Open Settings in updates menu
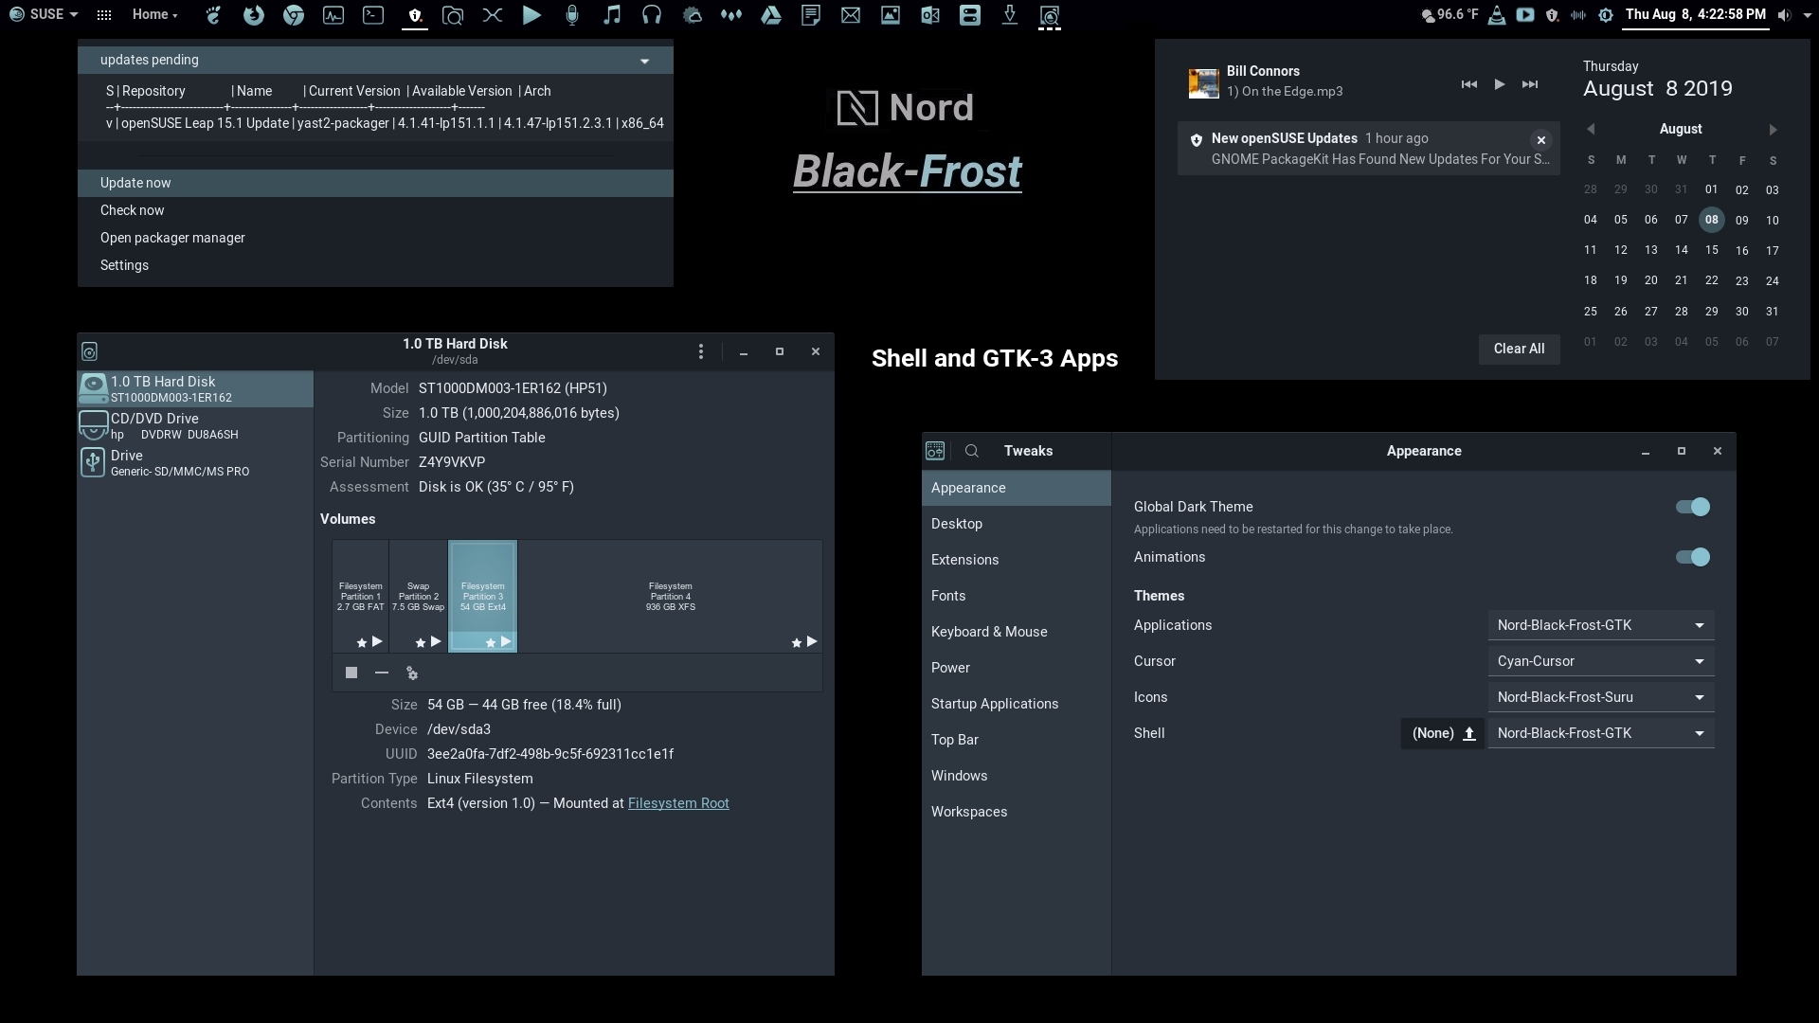 click(x=375, y=265)
